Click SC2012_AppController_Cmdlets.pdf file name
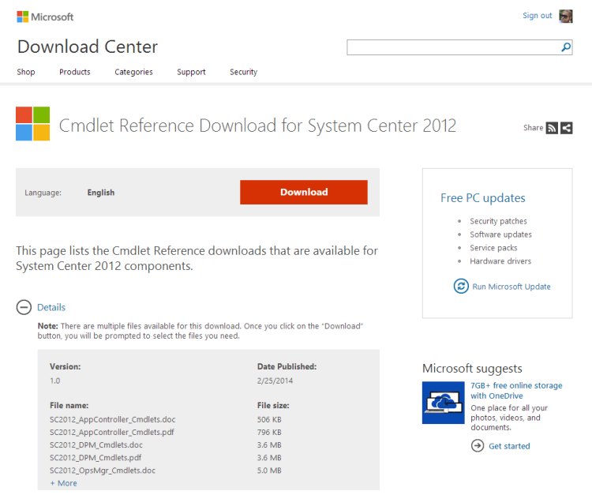The width and height of the screenshot is (592, 495). [112, 433]
